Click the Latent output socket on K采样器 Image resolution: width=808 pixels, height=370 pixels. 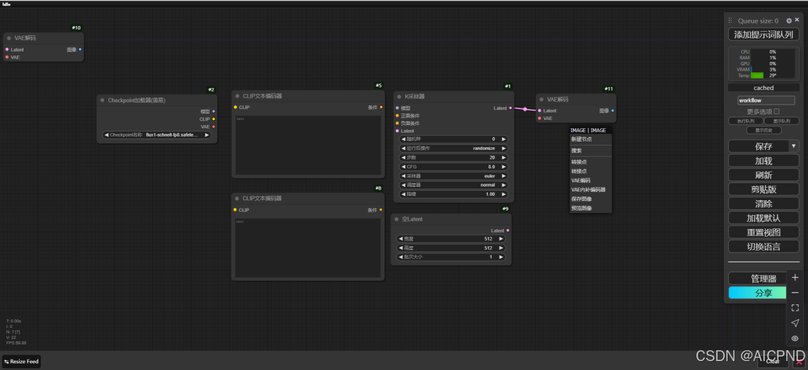[x=510, y=108]
